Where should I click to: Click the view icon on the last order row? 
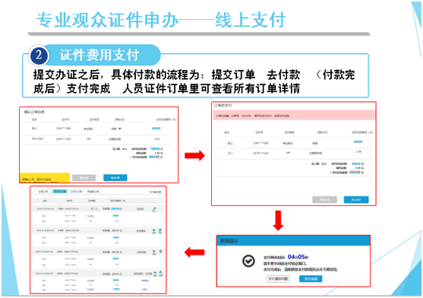point(155,274)
